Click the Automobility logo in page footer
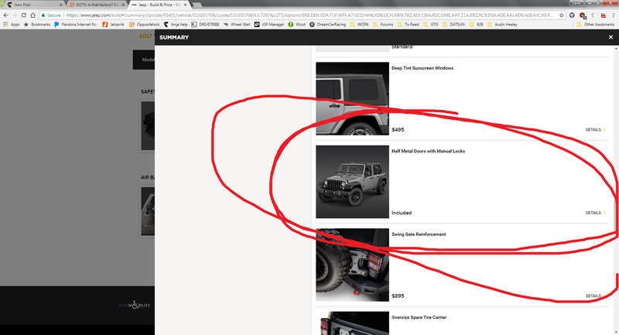 coord(134,305)
